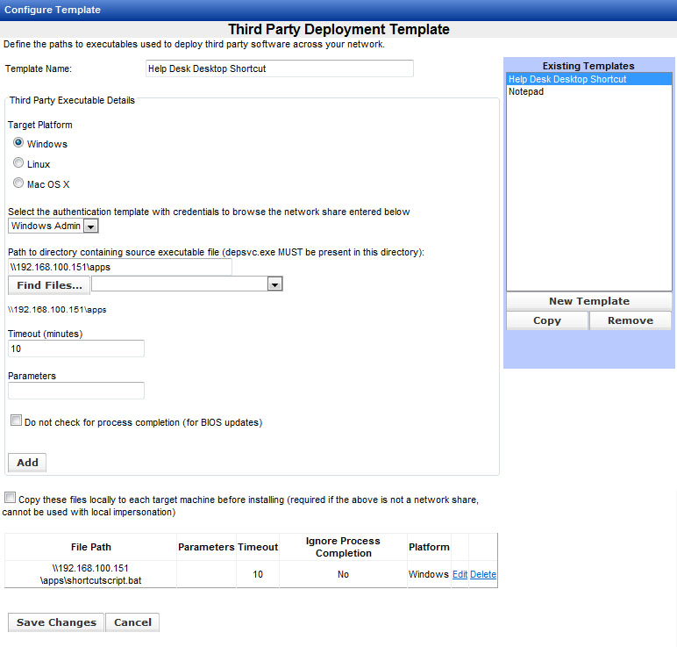677x647 pixels.
Task: Check 'Copy these files locally' checkbox
Action: (11, 498)
